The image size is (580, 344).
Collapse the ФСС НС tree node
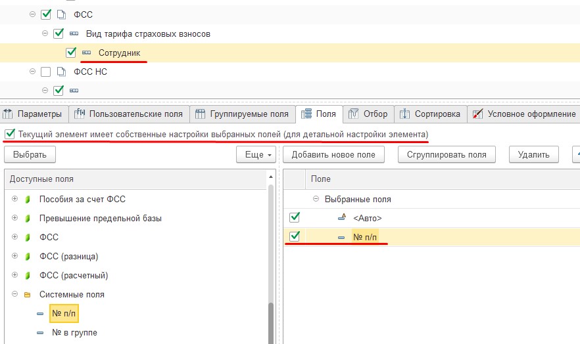[x=33, y=72]
